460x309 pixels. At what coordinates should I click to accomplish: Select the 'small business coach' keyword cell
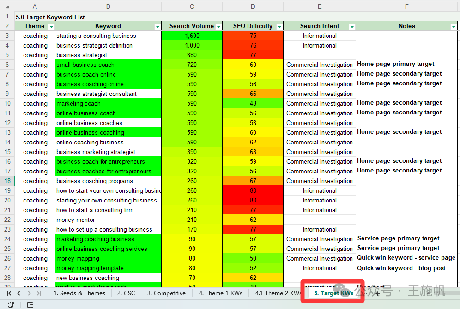pyautogui.click(x=108, y=65)
